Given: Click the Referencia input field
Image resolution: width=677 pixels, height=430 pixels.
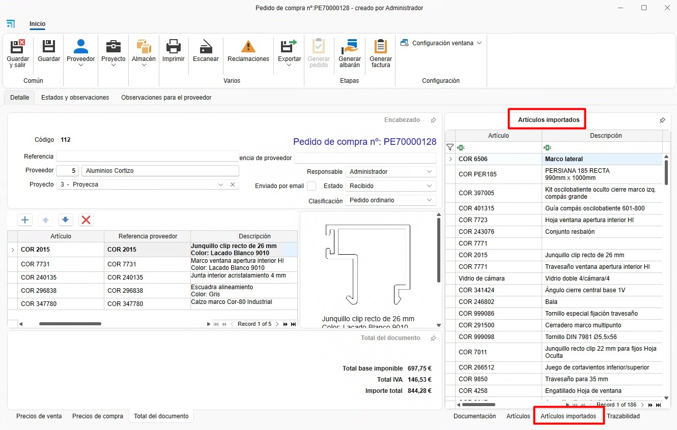Looking at the screenshot, I should tap(147, 157).
